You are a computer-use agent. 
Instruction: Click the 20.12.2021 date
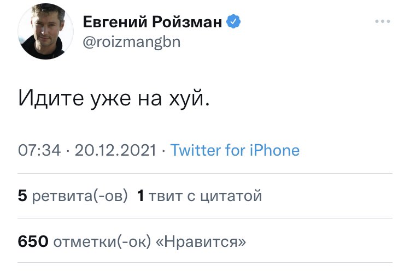tap(115, 150)
